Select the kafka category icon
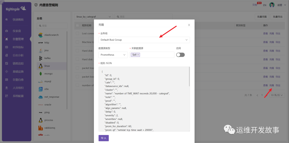The width and height of the screenshot is (289, 143). (x=41, y=58)
